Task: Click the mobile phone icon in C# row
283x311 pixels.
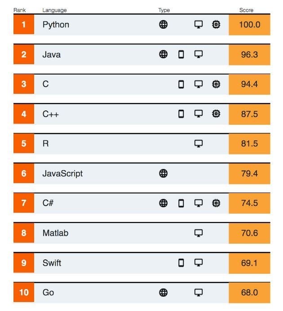Action: click(x=181, y=203)
